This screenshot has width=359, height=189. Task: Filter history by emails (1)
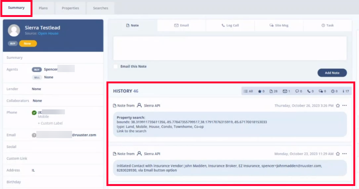[x=286, y=91]
